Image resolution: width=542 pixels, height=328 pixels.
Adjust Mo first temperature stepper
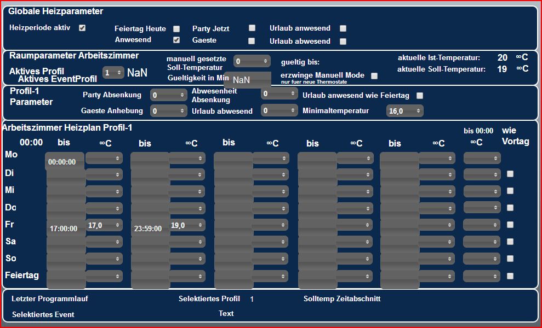pyautogui.click(x=104, y=158)
